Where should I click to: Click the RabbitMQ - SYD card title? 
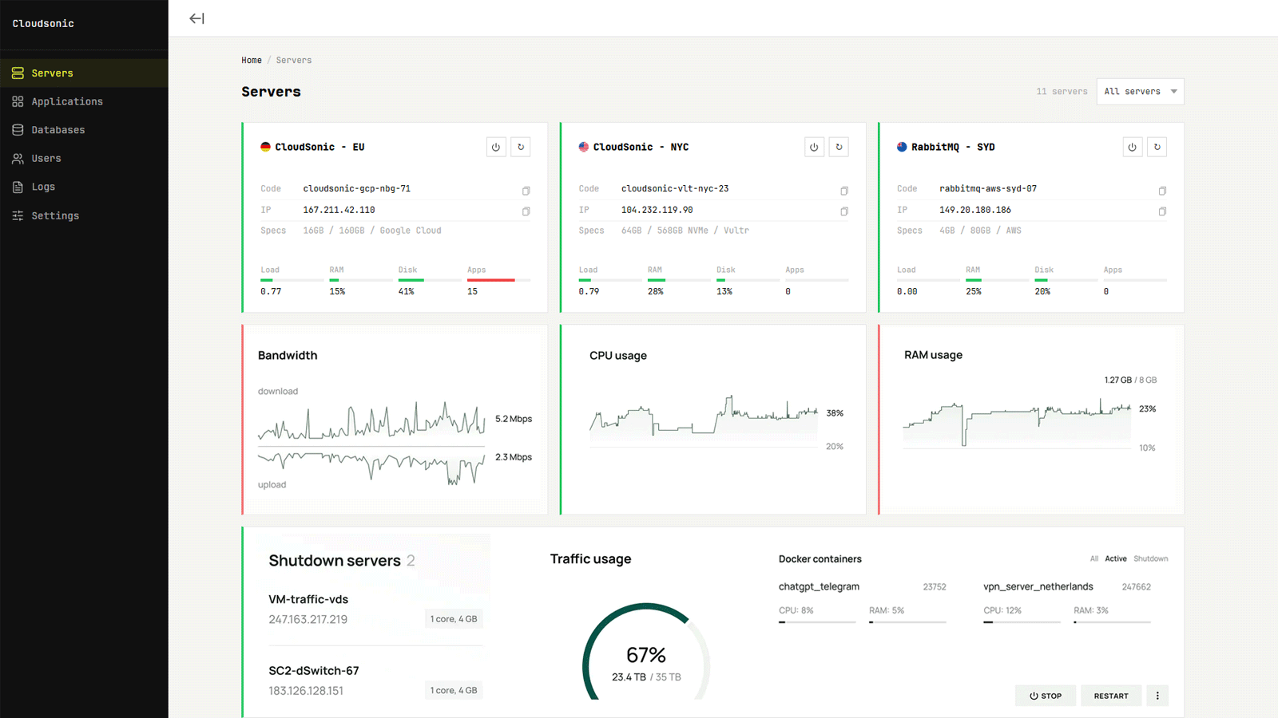point(953,147)
